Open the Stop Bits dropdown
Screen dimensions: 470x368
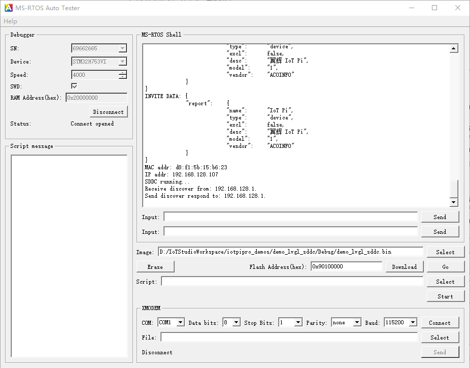click(x=298, y=322)
